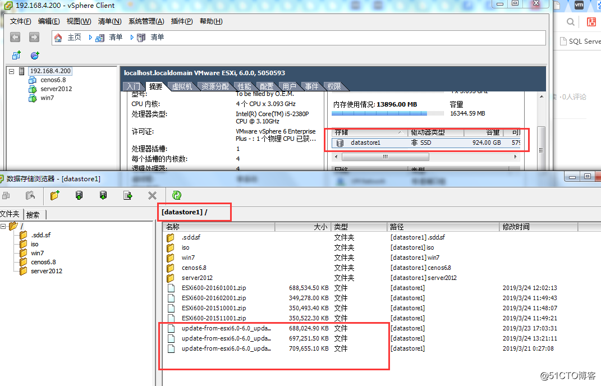Click the new virtual machine toolbar icon
The image size is (601, 386).
pyautogui.click(x=16, y=56)
